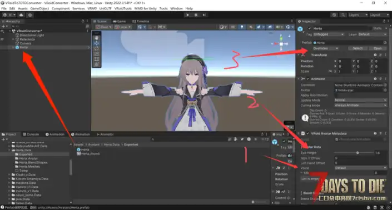Toggle VRoid Avatar Metadata enabled checkbox
Screen dimensions: 392x210
[308, 133]
